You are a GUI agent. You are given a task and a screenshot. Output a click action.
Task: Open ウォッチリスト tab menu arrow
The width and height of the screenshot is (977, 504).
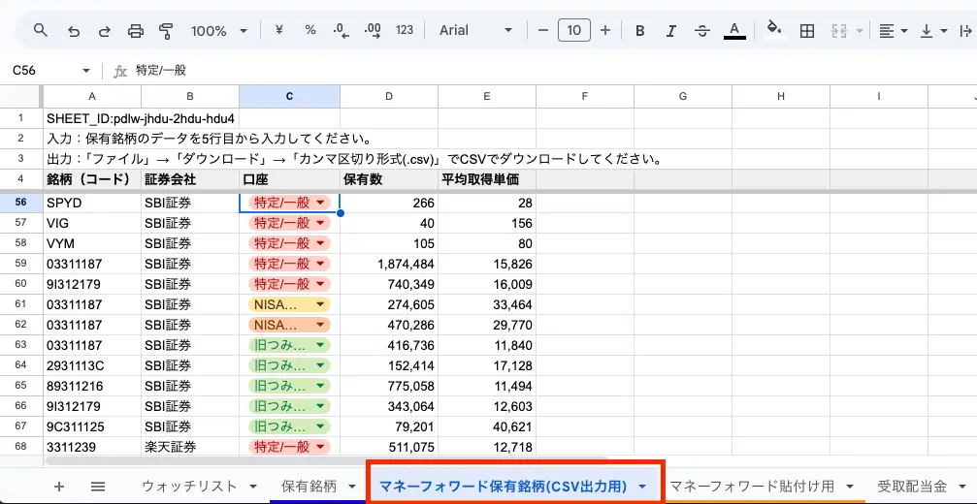[253, 487]
